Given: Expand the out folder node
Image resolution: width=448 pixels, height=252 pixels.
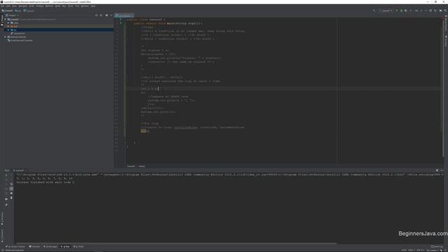Looking at the screenshot, I should 8,27.
